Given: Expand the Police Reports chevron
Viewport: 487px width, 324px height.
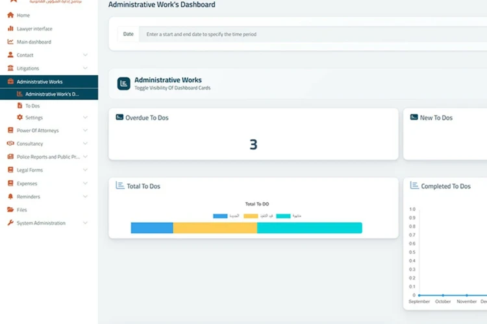Looking at the screenshot, I should (x=85, y=157).
